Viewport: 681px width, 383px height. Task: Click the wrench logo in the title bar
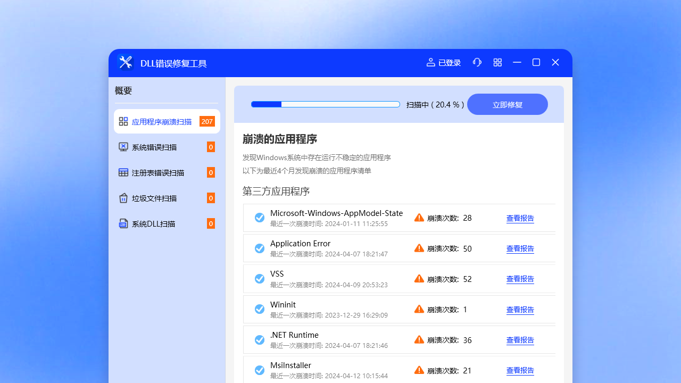[126, 62]
